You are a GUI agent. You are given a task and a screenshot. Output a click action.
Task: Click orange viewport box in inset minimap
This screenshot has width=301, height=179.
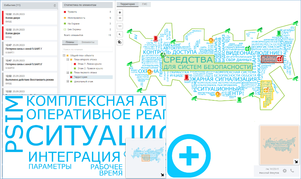146,158
